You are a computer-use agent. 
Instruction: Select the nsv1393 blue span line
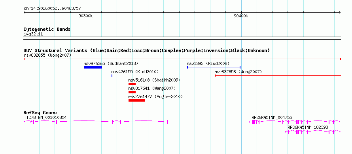[214, 67]
